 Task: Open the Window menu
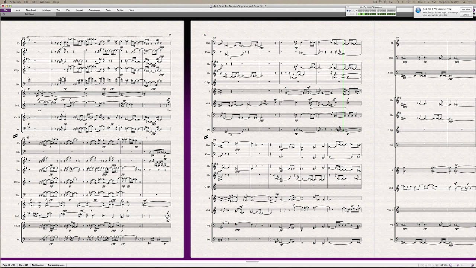pyautogui.click(x=45, y=2)
